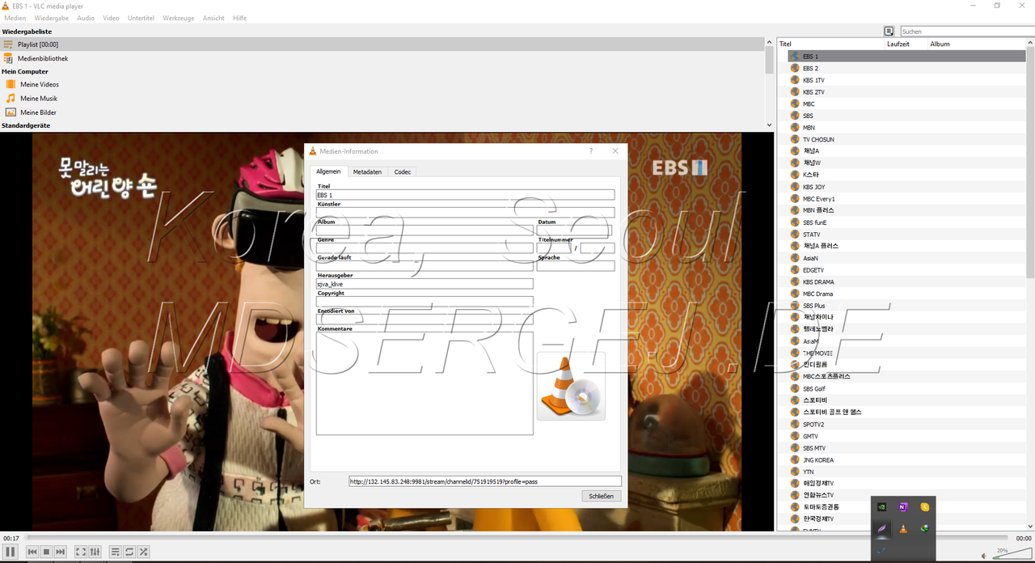Adjust the volume slider at 20%
1035x563 pixels.
click(x=1012, y=553)
